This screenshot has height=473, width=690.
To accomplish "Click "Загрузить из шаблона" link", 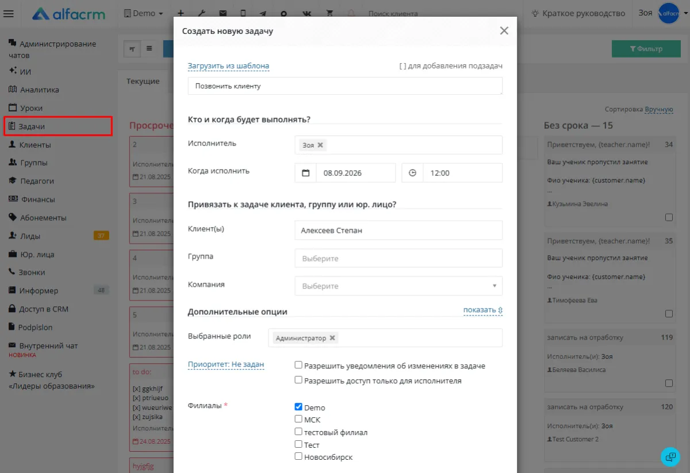I will coord(228,66).
